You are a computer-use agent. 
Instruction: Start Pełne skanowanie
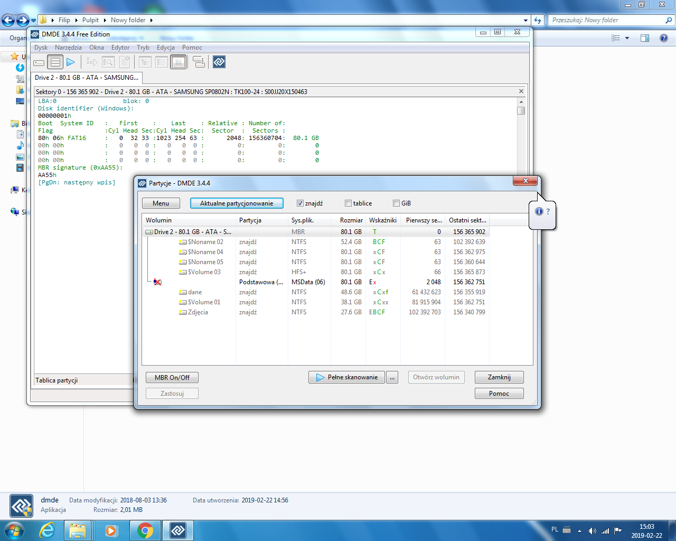click(x=347, y=377)
